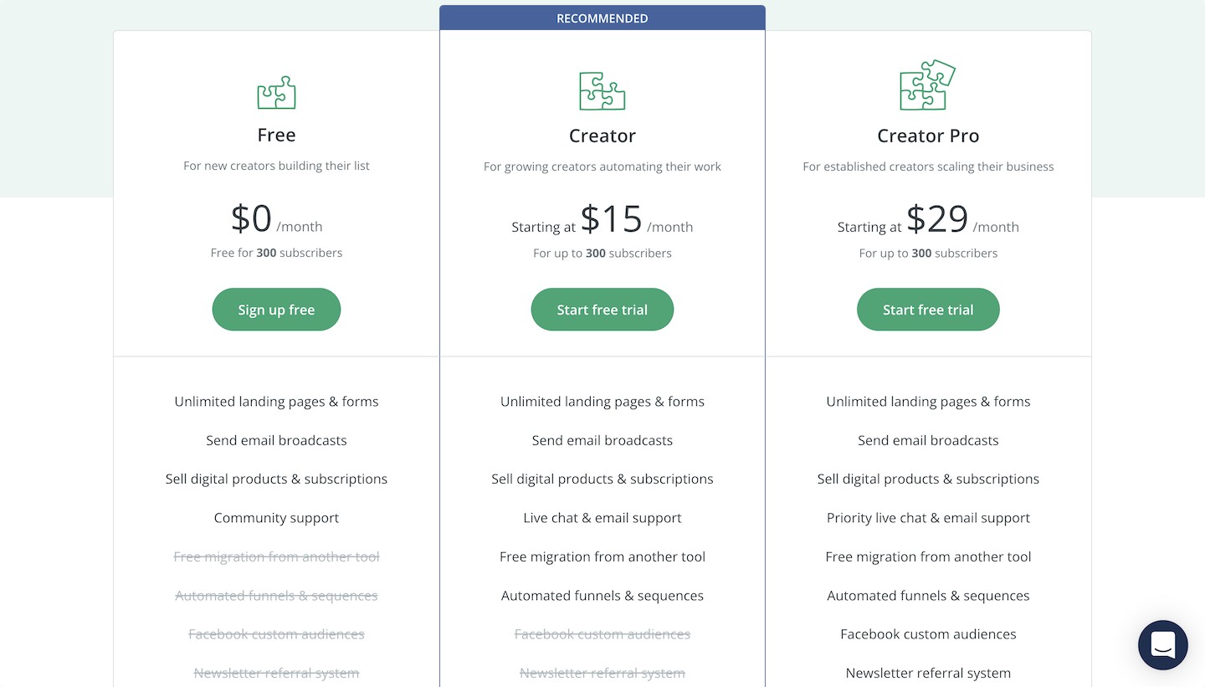Select the Creator Pro plan heading
Viewport: 1205px width, 687px height.
(x=928, y=136)
